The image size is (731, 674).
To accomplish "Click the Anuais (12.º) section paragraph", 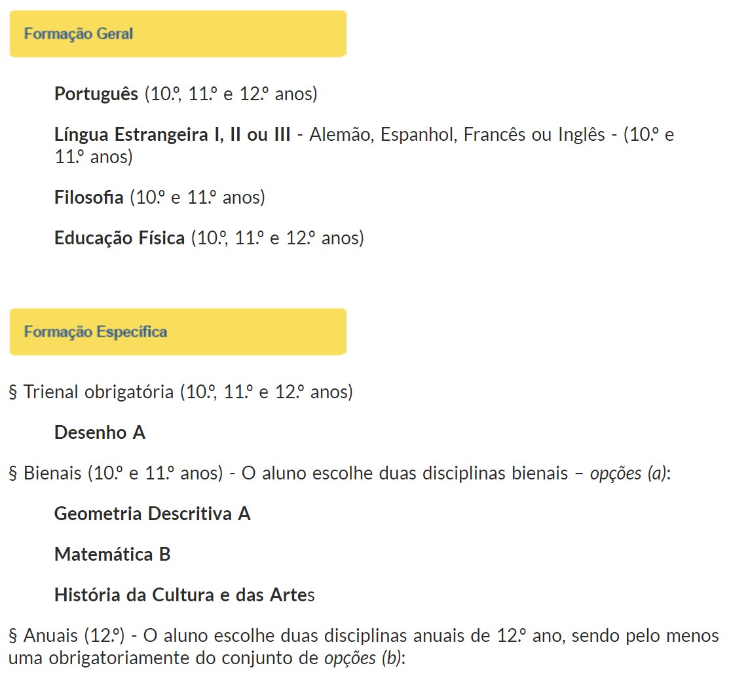I will (364, 647).
